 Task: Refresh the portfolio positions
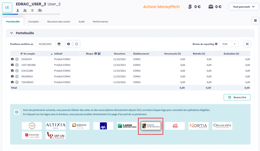pos(76,44)
